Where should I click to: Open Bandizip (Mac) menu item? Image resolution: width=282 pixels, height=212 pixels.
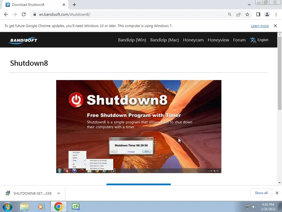(x=165, y=40)
